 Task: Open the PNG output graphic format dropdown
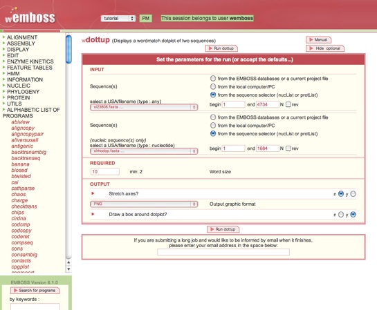pyautogui.click(x=144, y=204)
